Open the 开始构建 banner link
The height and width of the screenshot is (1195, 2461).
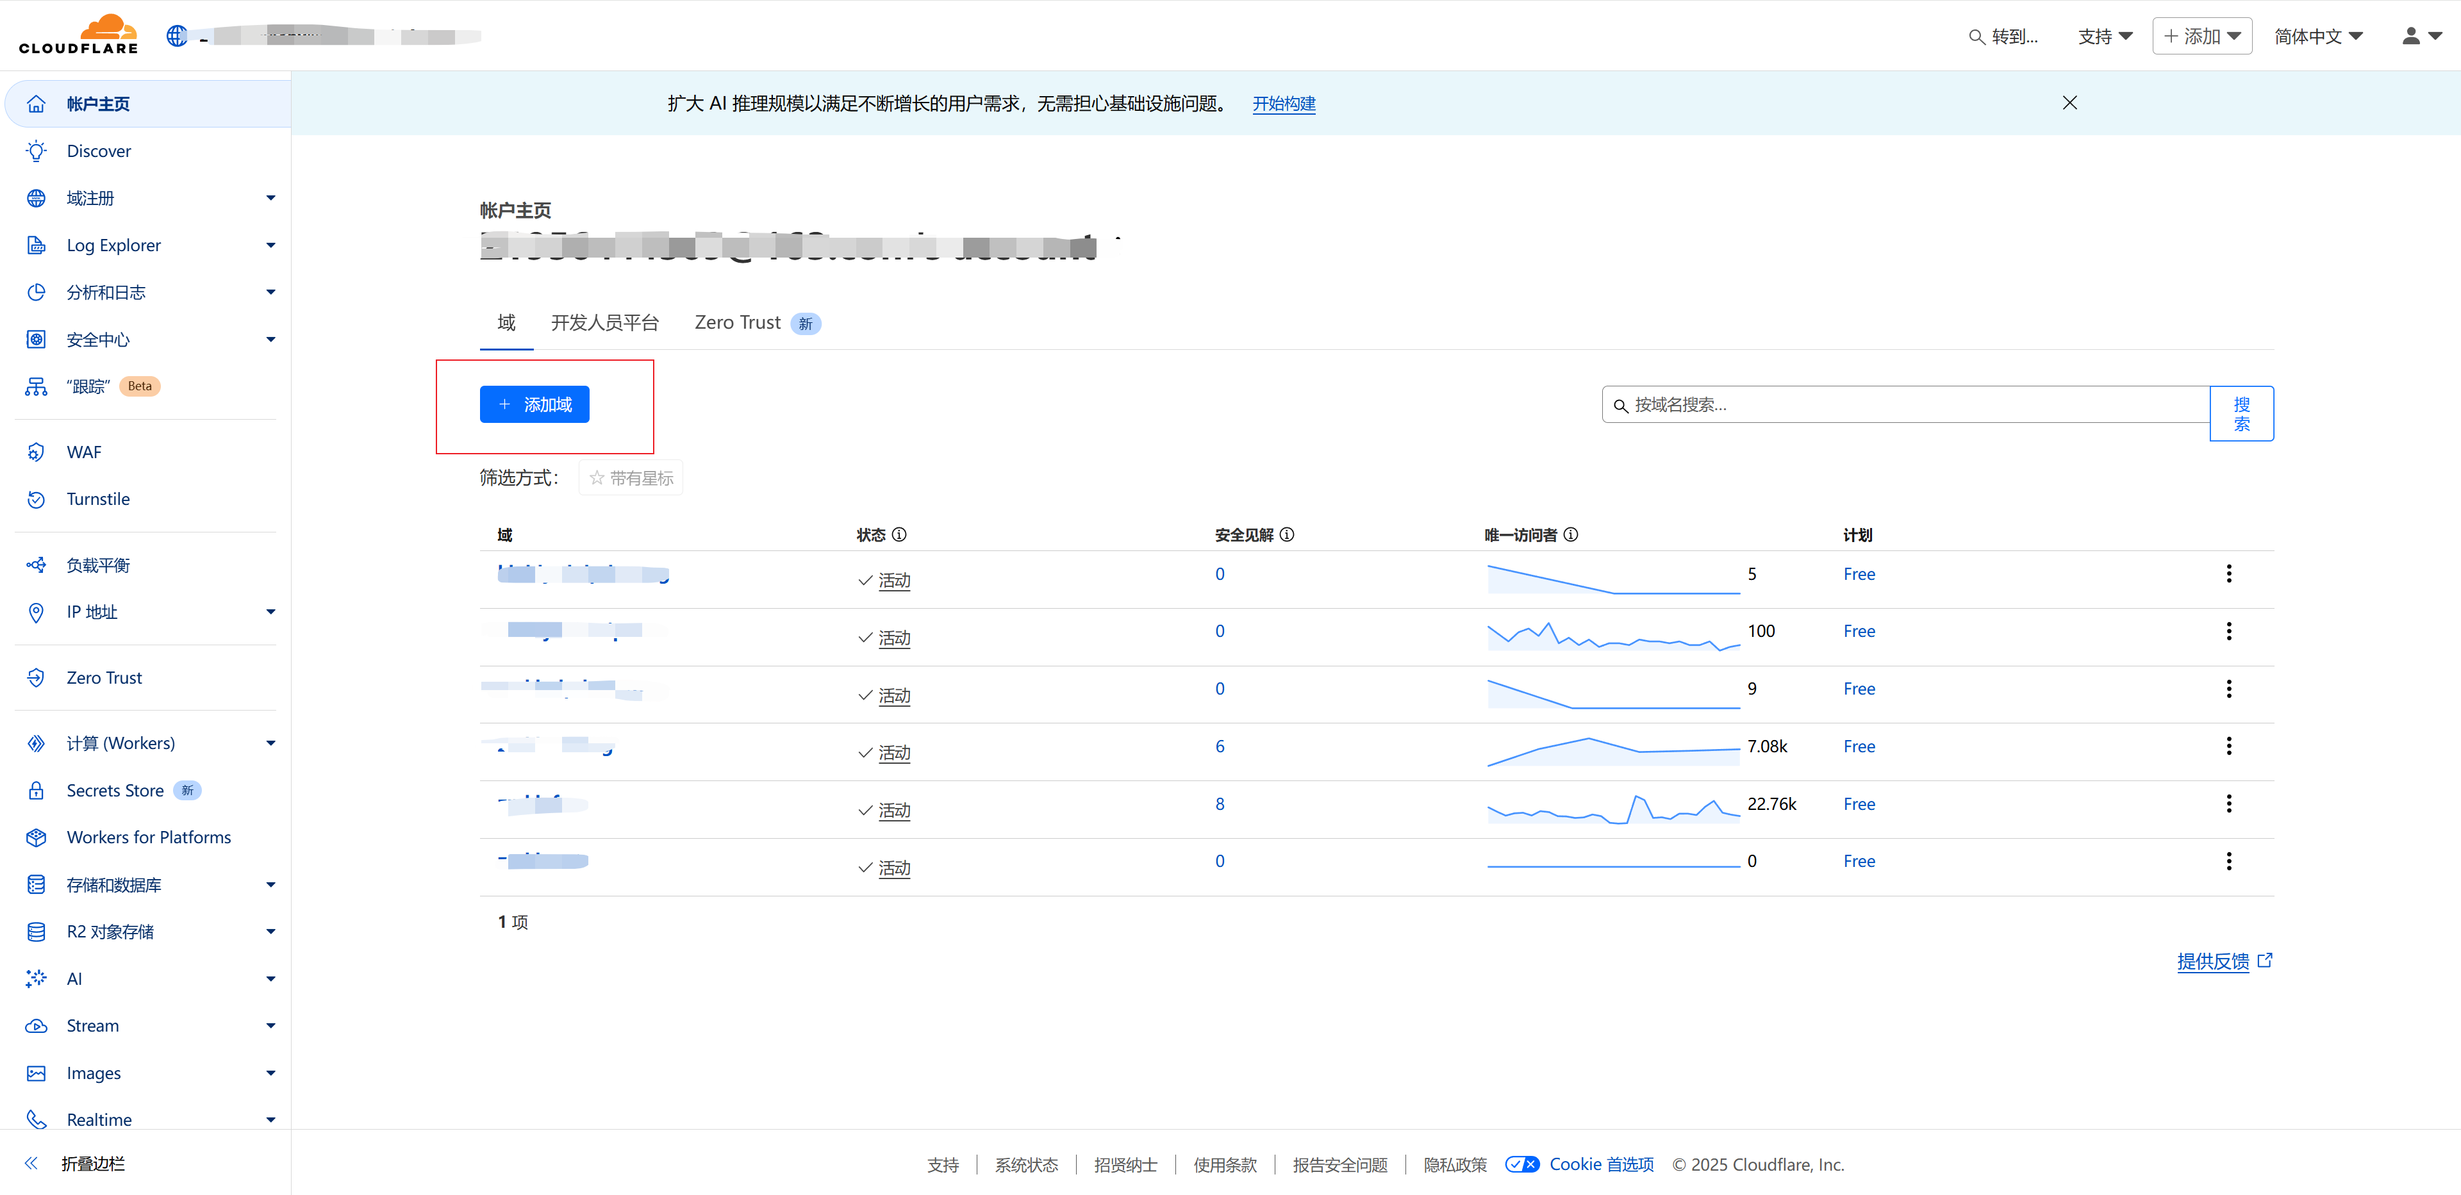coord(1284,103)
